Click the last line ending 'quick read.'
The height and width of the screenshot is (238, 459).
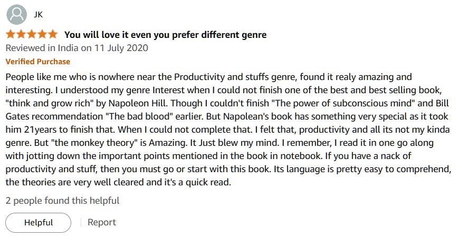point(118,182)
